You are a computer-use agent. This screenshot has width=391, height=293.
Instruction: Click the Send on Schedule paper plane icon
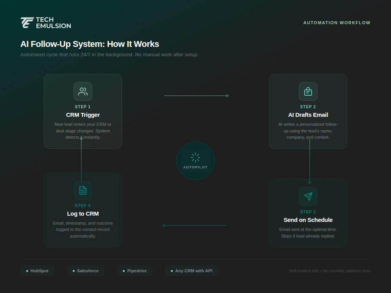308,197
